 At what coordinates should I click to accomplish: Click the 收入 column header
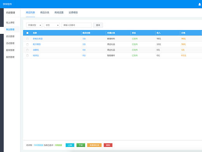pos(158,33)
